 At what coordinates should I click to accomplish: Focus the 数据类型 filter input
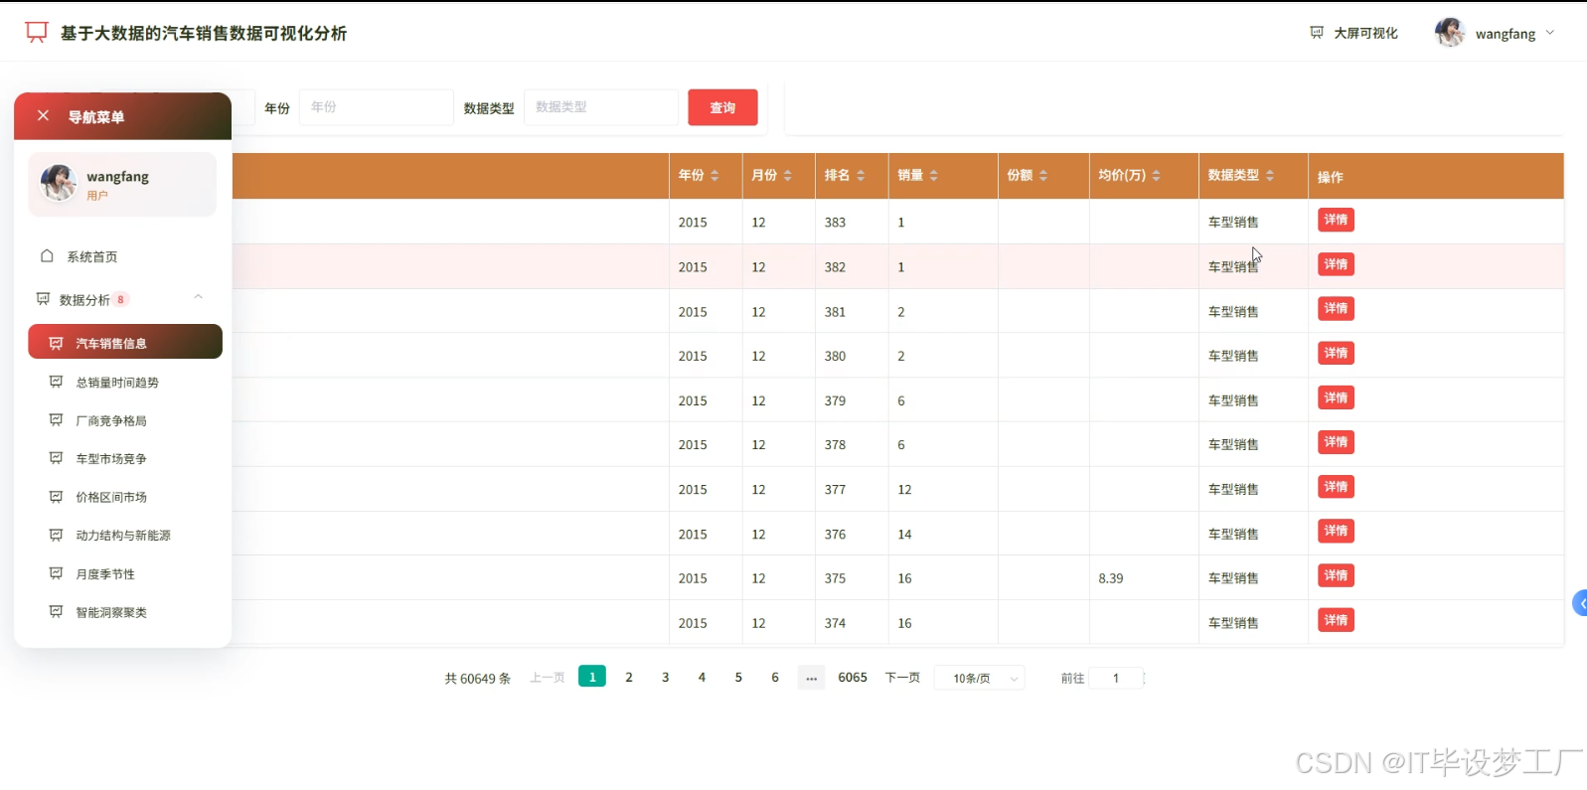click(x=601, y=107)
